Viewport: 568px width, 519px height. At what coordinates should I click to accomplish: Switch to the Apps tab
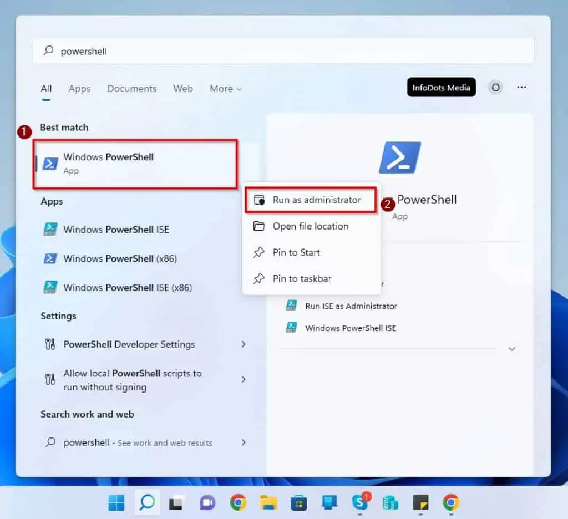click(x=79, y=89)
